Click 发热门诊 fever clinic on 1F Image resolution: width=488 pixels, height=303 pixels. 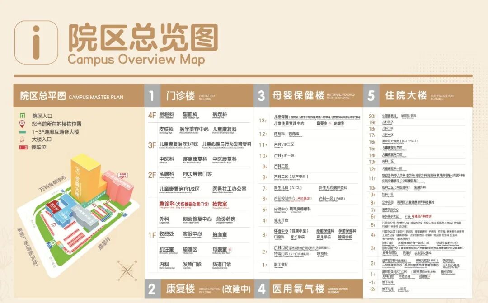pos(192,264)
